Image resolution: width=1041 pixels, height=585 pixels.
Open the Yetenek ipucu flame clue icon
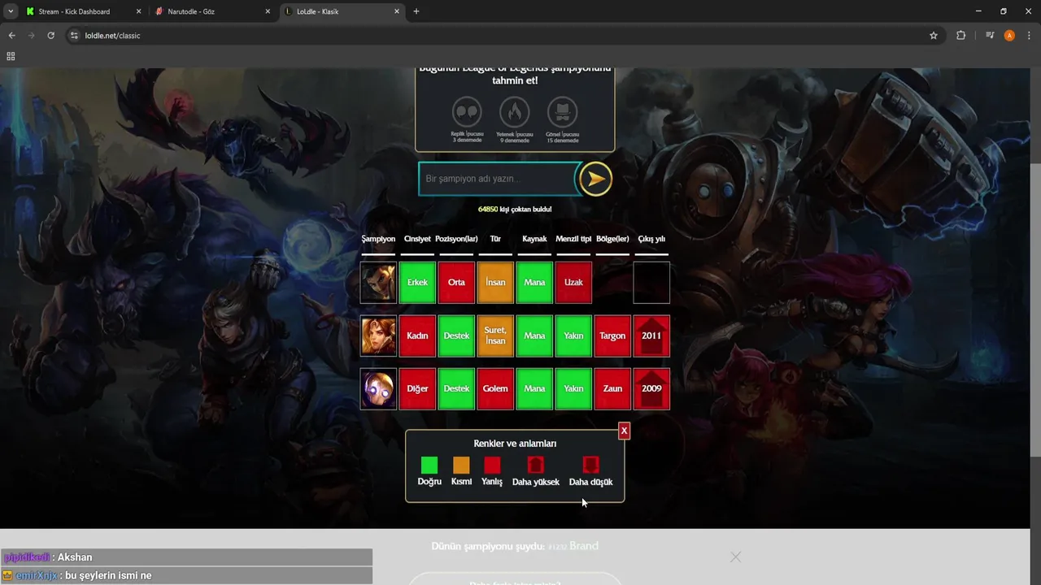coord(514,112)
